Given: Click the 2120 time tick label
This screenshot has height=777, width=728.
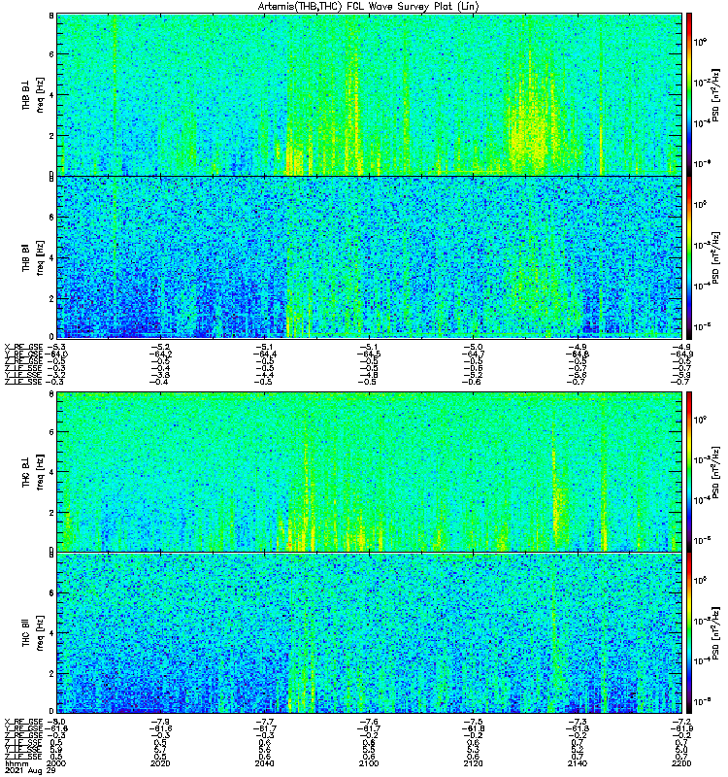Looking at the screenshot, I should [x=473, y=763].
